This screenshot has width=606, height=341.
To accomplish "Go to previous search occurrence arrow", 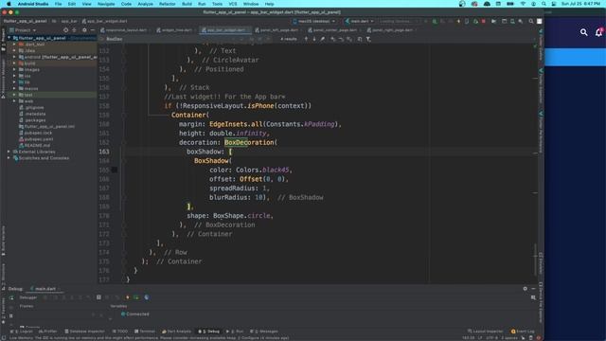I will 306,39.
